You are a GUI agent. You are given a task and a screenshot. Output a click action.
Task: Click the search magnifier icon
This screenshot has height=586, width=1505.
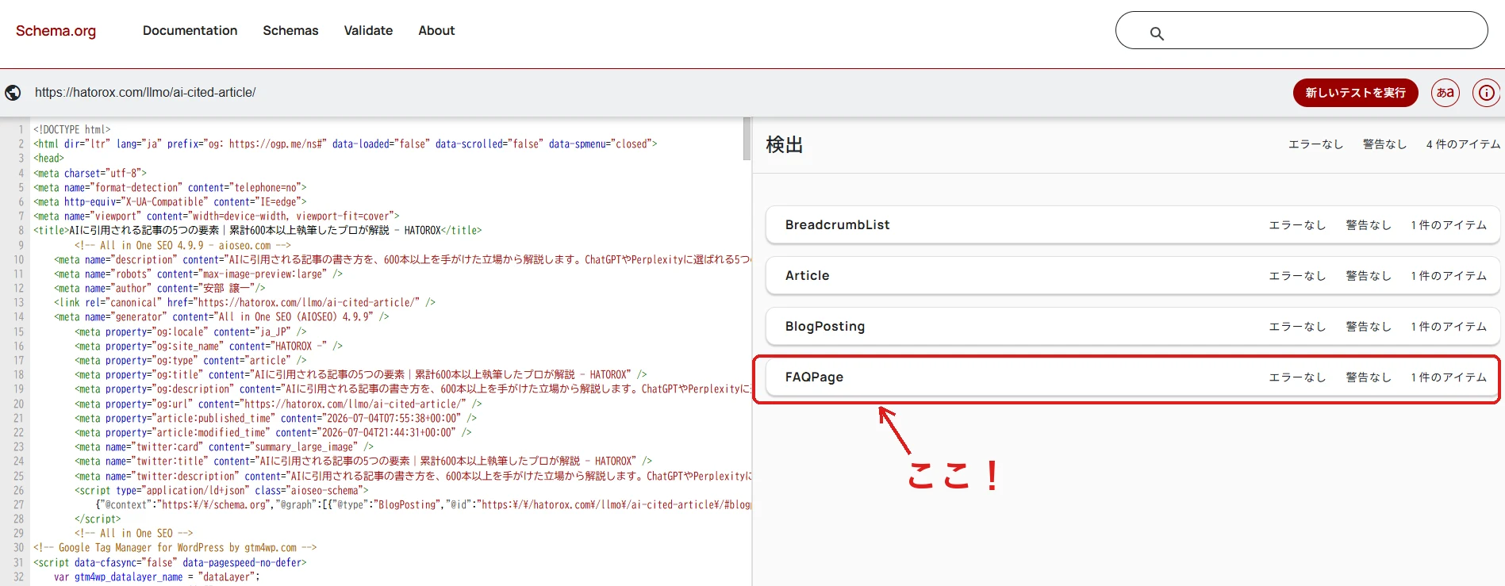pyautogui.click(x=1157, y=33)
